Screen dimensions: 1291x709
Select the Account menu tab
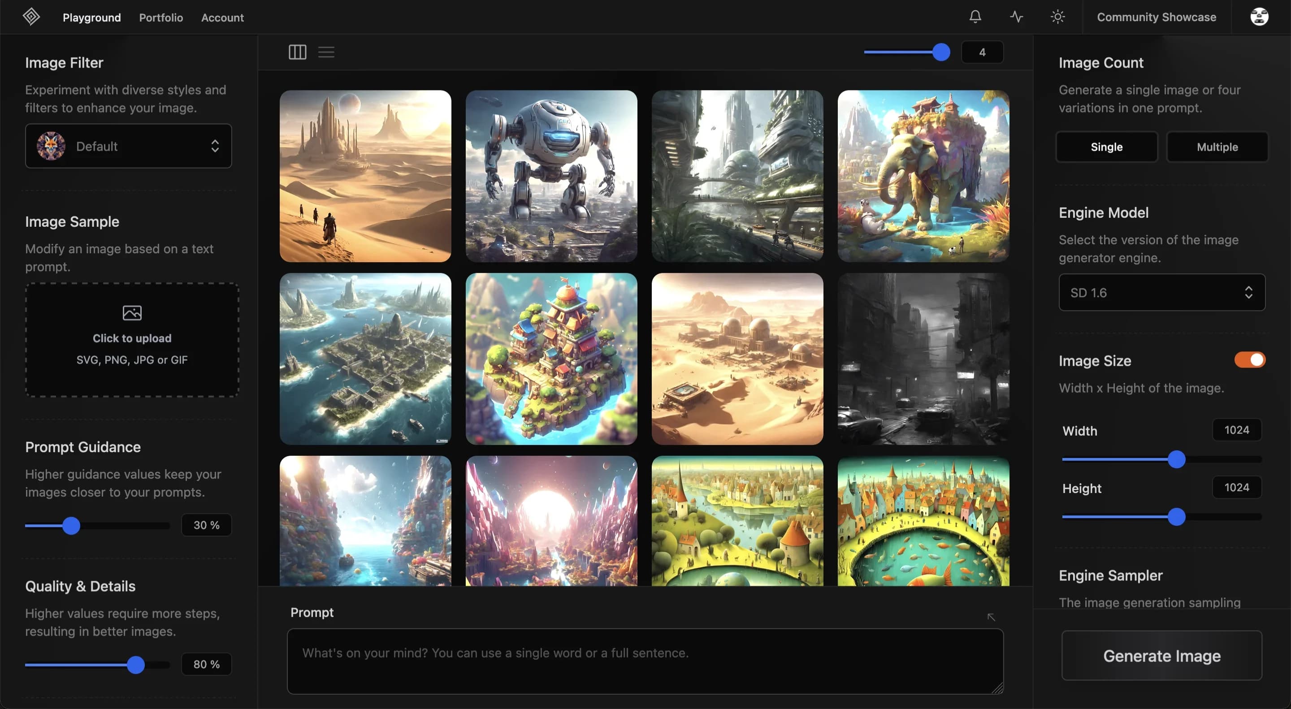[222, 17]
